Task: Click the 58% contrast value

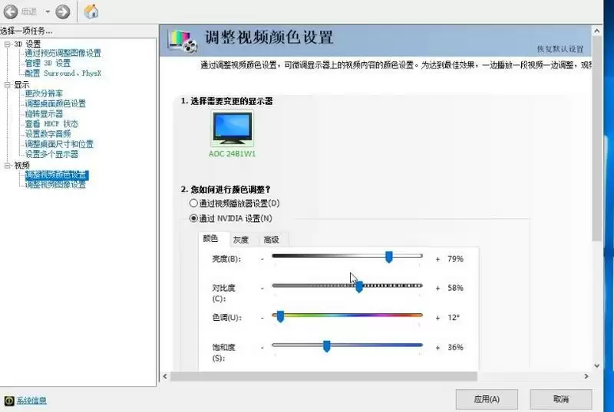Action: click(x=455, y=288)
